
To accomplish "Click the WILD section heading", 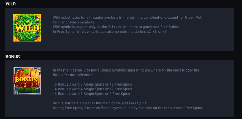I will tap(11, 4).
